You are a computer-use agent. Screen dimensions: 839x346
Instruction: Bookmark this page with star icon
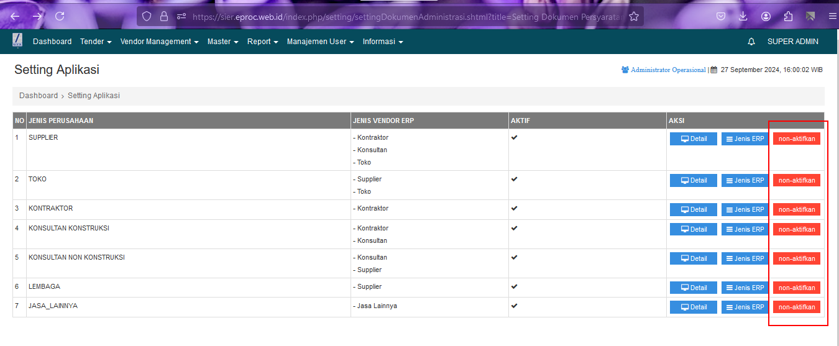coord(634,17)
